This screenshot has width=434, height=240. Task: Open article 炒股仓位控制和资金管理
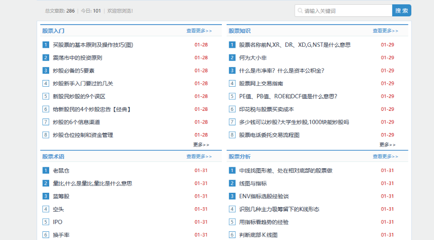pos(83,135)
